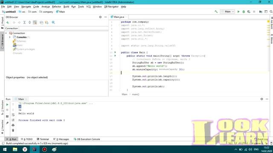
Task: Open the Messages tool window
Action: click(x=61, y=139)
